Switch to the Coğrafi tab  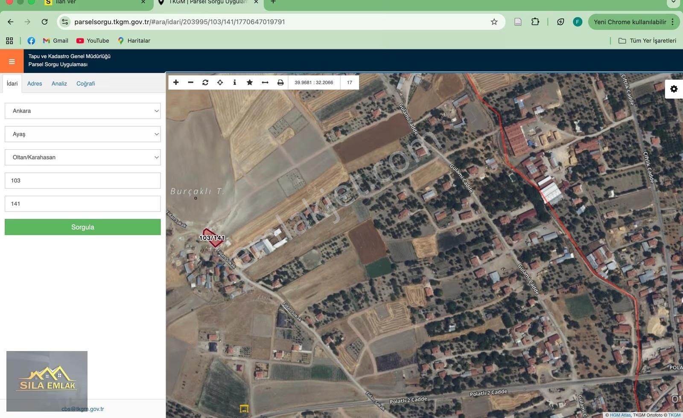pyautogui.click(x=85, y=83)
